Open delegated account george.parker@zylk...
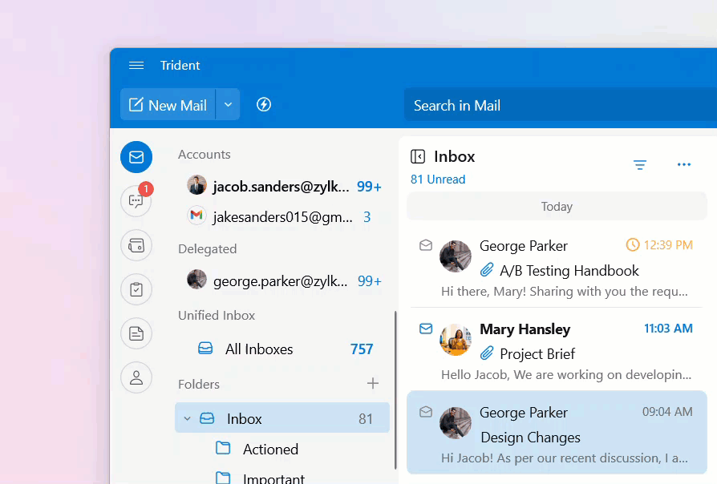The height and width of the screenshot is (484, 717). (283, 280)
